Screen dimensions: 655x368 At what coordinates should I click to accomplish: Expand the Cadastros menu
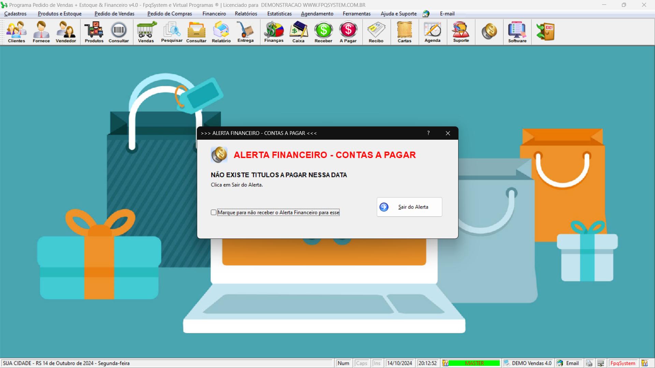(16, 14)
